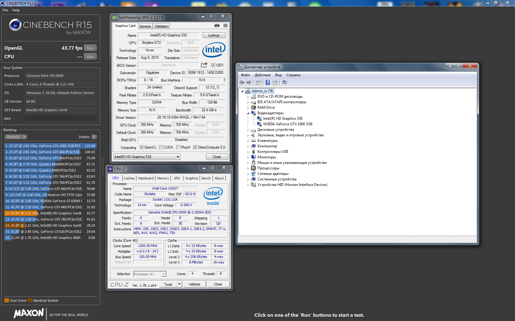Toggle the CUDA checkbox
The width and height of the screenshot is (515, 321).
[x=161, y=147]
